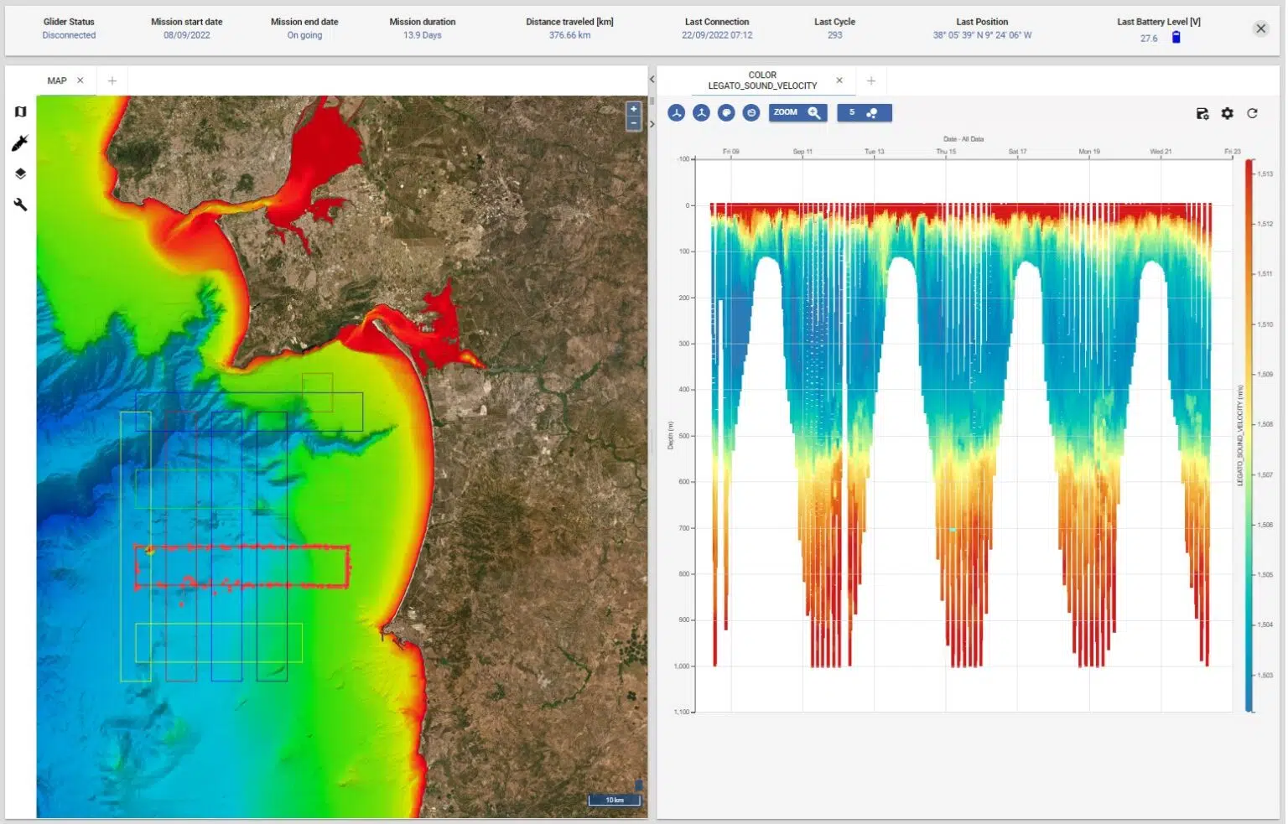
Task: Select the glider vehicle icon in sidebar
Action: coord(20,143)
